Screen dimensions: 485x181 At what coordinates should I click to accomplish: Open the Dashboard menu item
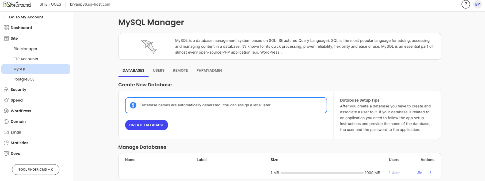click(21, 28)
